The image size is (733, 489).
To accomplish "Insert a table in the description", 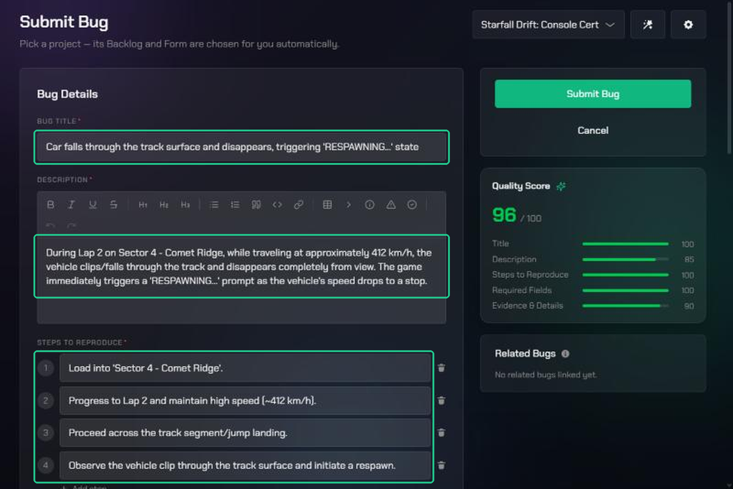I will tap(327, 205).
